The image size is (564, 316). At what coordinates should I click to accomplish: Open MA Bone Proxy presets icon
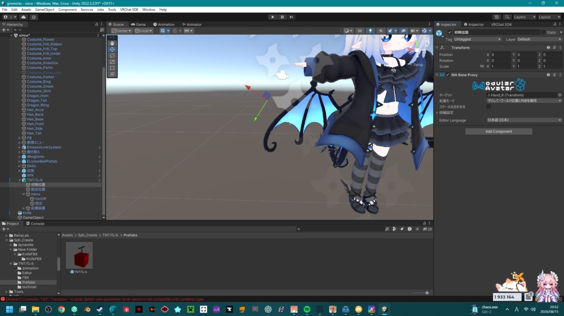click(554, 75)
